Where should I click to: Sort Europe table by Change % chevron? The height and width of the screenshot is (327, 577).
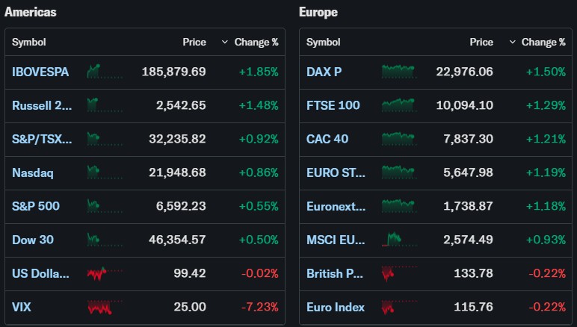(512, 43)
